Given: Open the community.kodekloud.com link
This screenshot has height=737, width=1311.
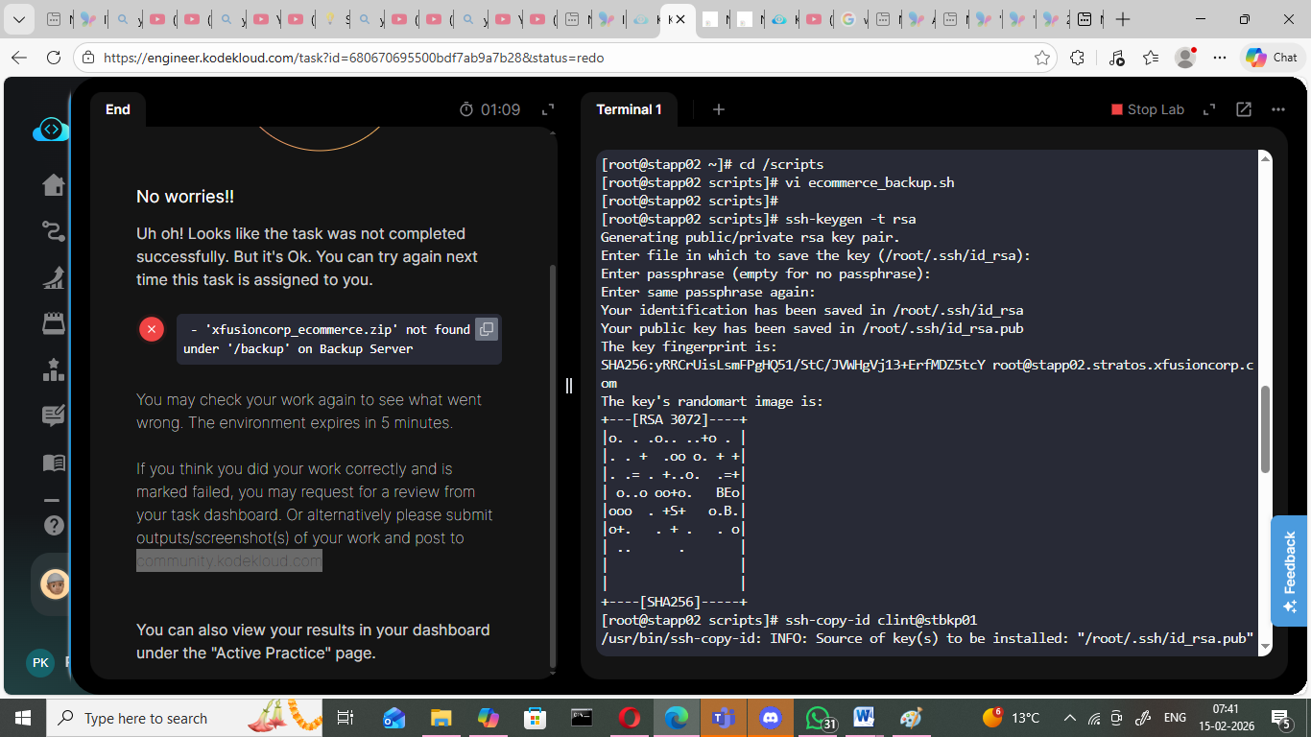Looking at the screenshot, I should point(229,561).
